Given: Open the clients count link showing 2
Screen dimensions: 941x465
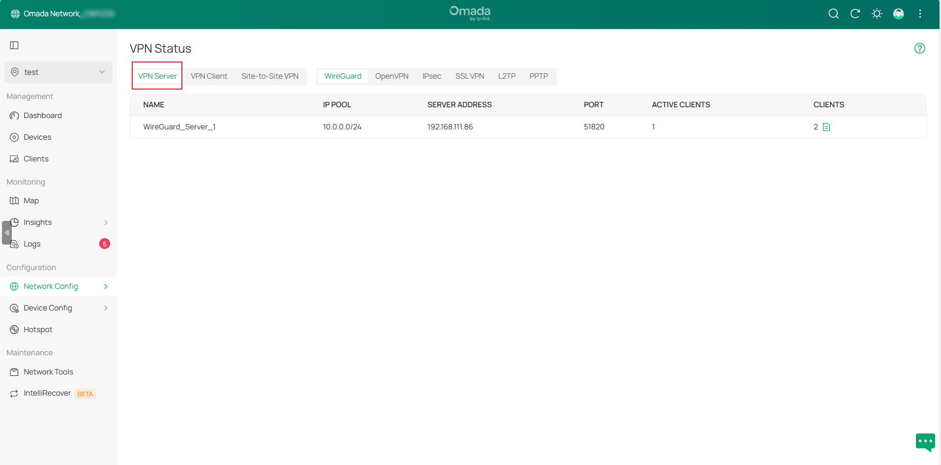Looking at the screenshot, I should point(816,126).
